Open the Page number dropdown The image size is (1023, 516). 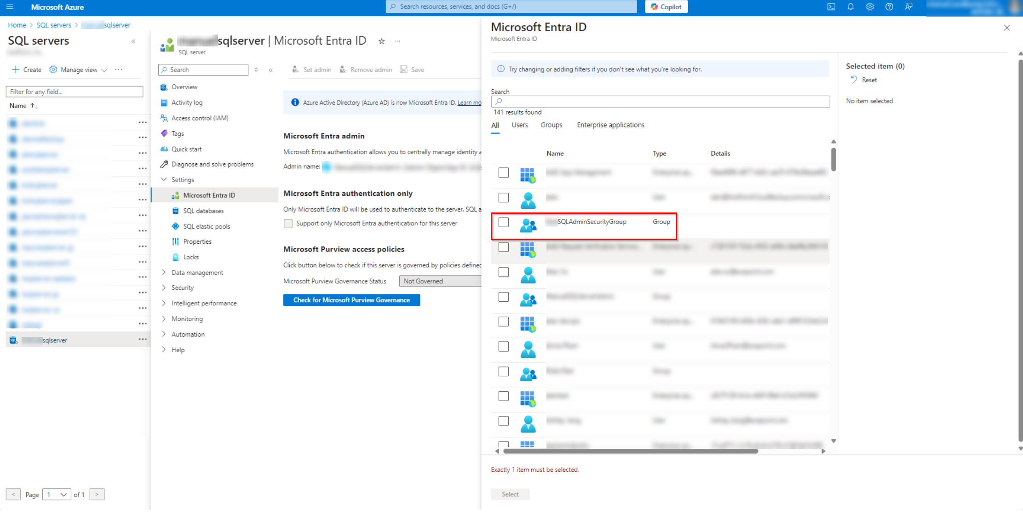coord(57,494)
